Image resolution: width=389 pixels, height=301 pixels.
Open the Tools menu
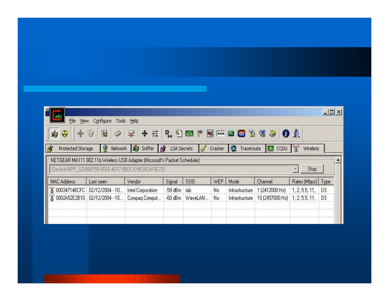click(120, 121)
